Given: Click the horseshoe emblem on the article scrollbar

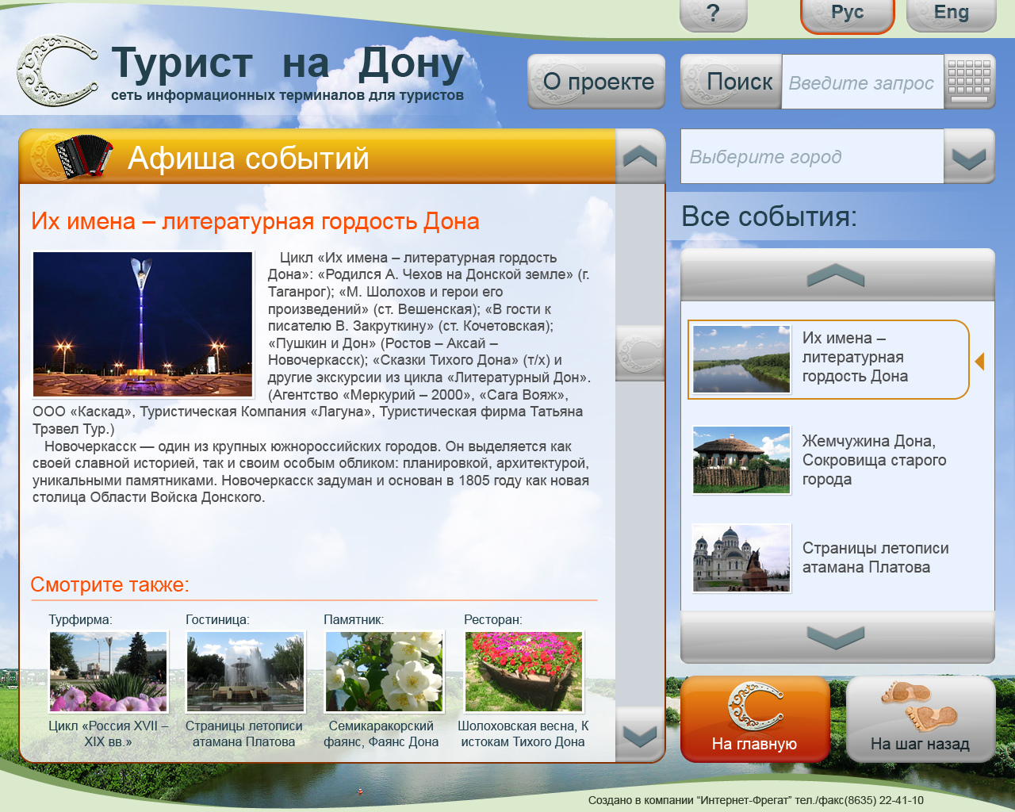Looking at the screenshot, I should (641, 355).
